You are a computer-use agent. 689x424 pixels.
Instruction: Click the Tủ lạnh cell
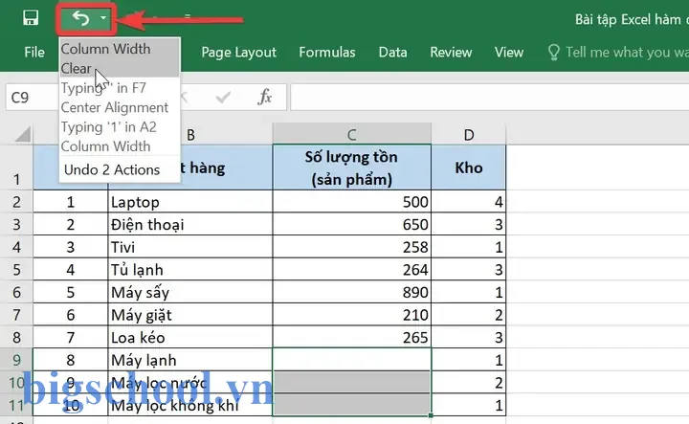(x=190, y=269)
